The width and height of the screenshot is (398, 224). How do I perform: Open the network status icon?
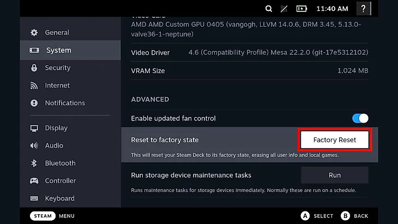pyautogui.click(x=284, y=9)
